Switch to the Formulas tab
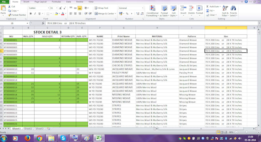The width and height of the screenshot is (261, 142). pyautogui.click(x=56, y=2)
